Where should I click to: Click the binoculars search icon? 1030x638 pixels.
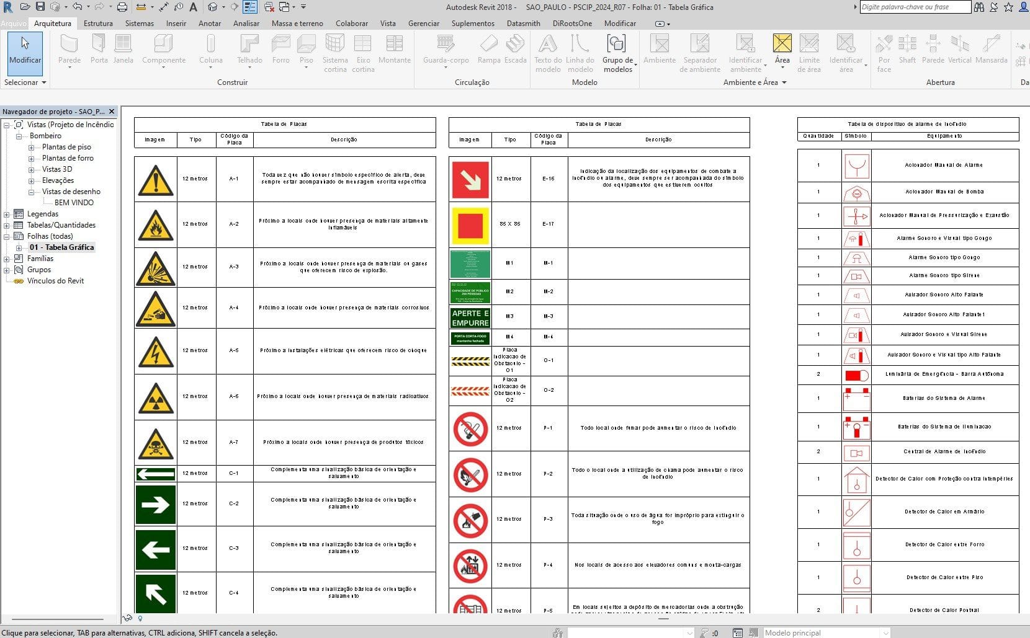click(x=979, y=7)
